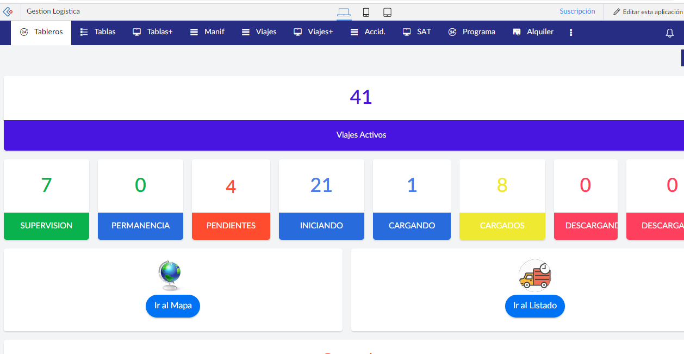Switch to desktop preview icon

tap(344, 12)
